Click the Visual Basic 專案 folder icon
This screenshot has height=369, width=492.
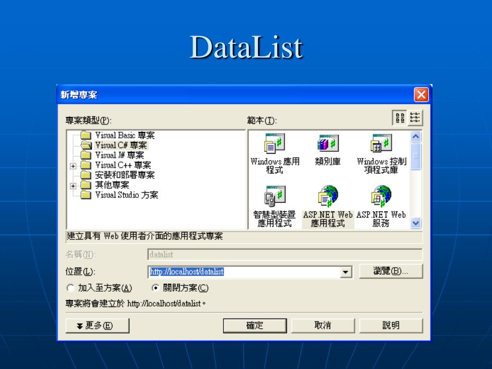pyautogui.click(x=86, y=135)
